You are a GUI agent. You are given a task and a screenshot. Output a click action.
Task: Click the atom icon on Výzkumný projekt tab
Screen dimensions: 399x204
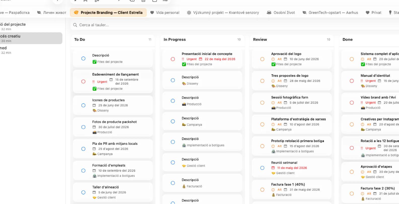pos(189,13)
